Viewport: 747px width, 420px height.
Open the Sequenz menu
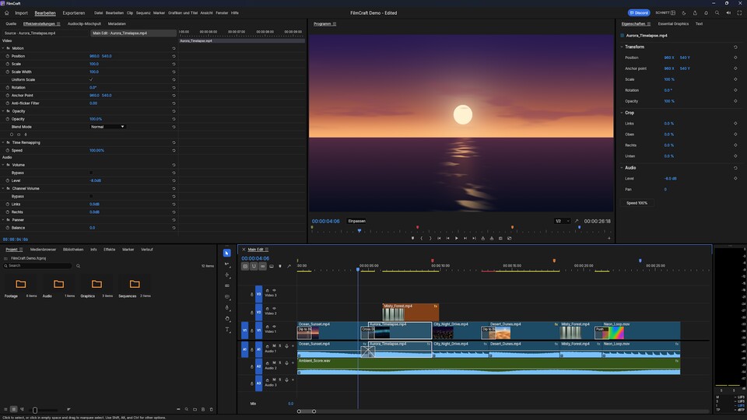pyautogui.click(x=143, y=13)
